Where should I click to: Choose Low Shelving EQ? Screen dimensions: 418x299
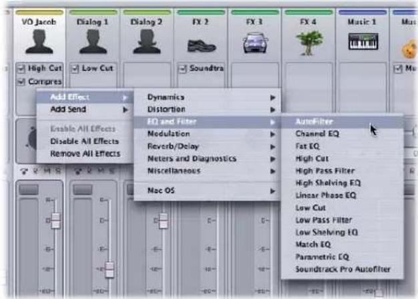tap(343, 232)
